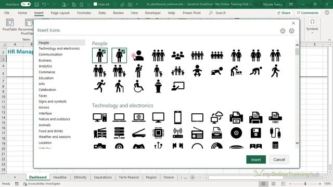333x187 pixels.
Task: Send happy face feedback in dialog
Action: pyautogui.click(x=283, y=31)
